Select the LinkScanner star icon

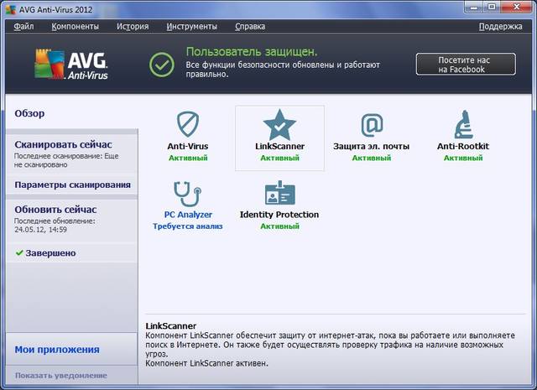click(x=279, y=125)
